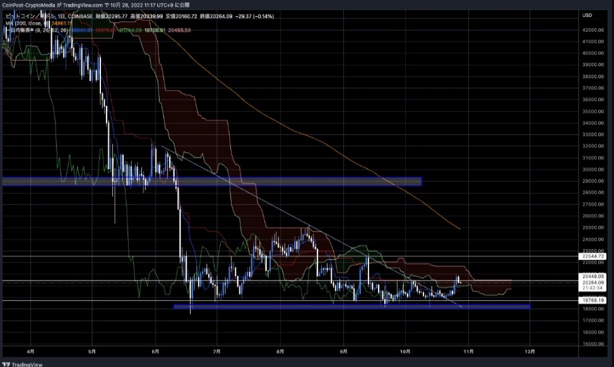Click the 5月 label on time axis

tap(92, 352)
